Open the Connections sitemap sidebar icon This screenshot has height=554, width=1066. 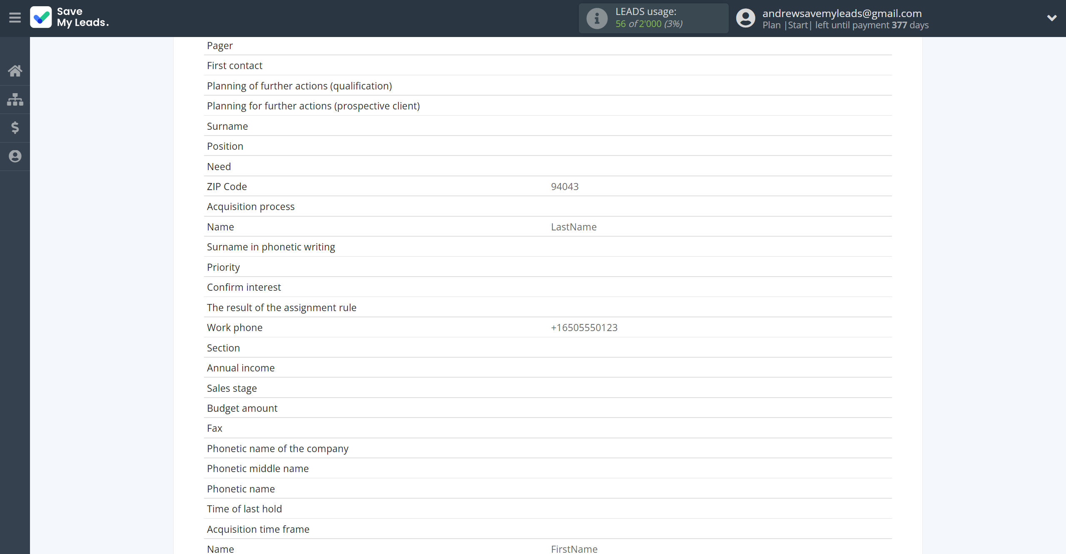point(15,99)
